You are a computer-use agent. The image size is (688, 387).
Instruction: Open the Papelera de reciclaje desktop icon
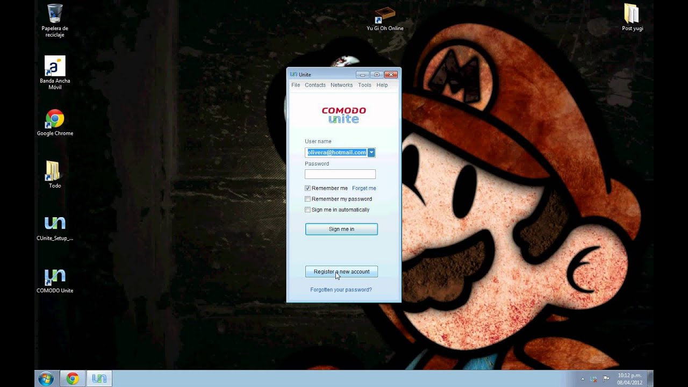55,20
